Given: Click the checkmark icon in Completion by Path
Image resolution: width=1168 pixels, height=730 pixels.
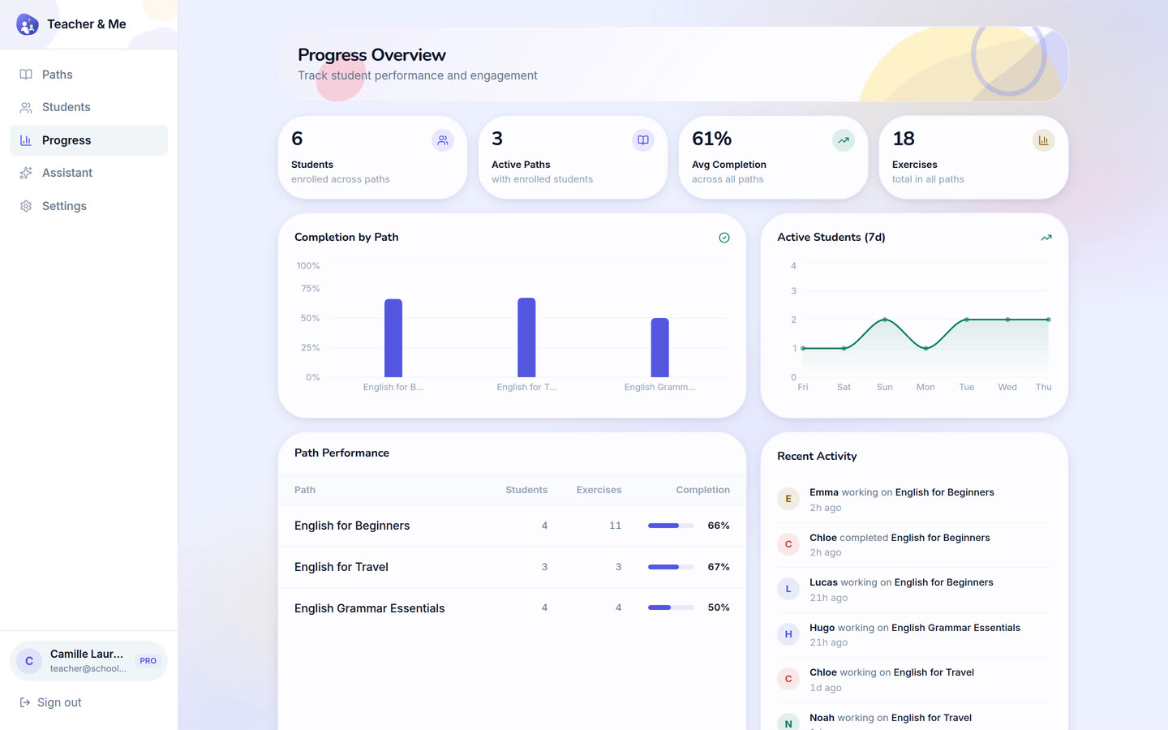Looking at the screenshot, I should click(x=724, y=238).
